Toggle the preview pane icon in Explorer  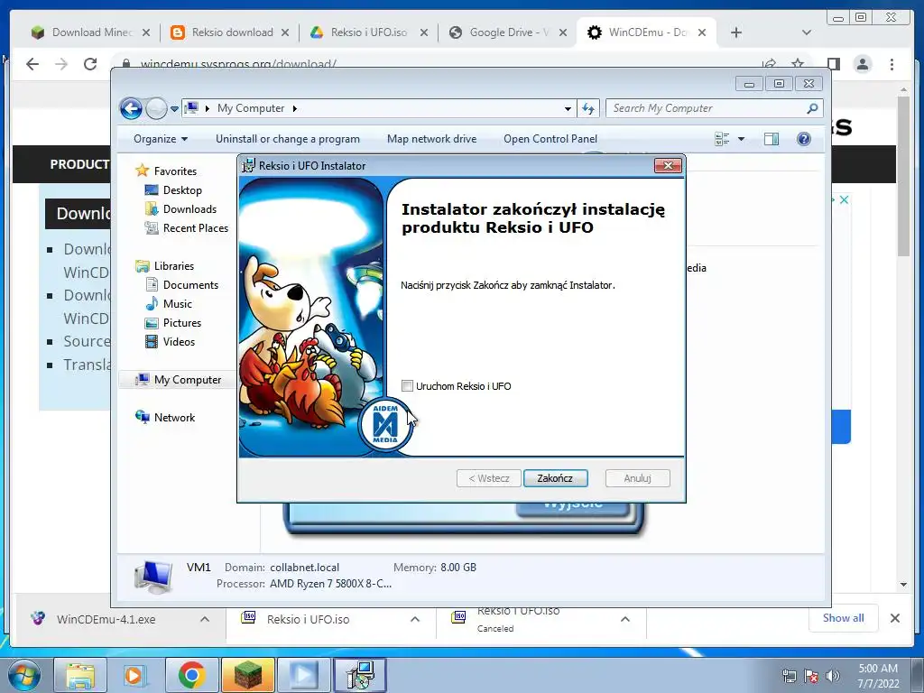[771, 139]
